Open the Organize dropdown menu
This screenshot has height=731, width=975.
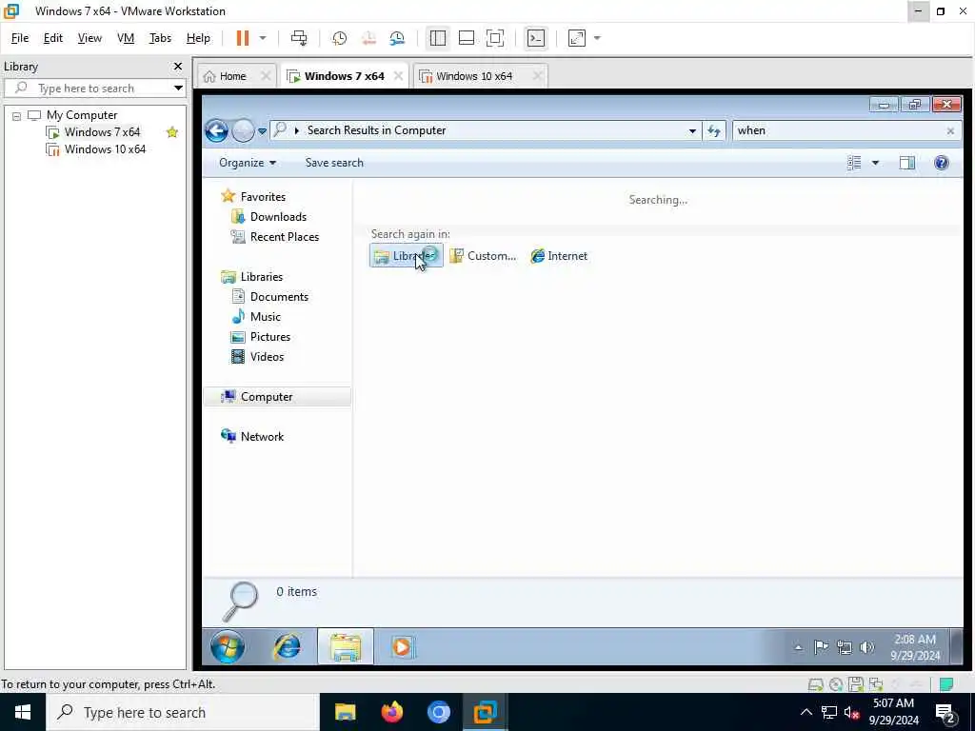247,163
